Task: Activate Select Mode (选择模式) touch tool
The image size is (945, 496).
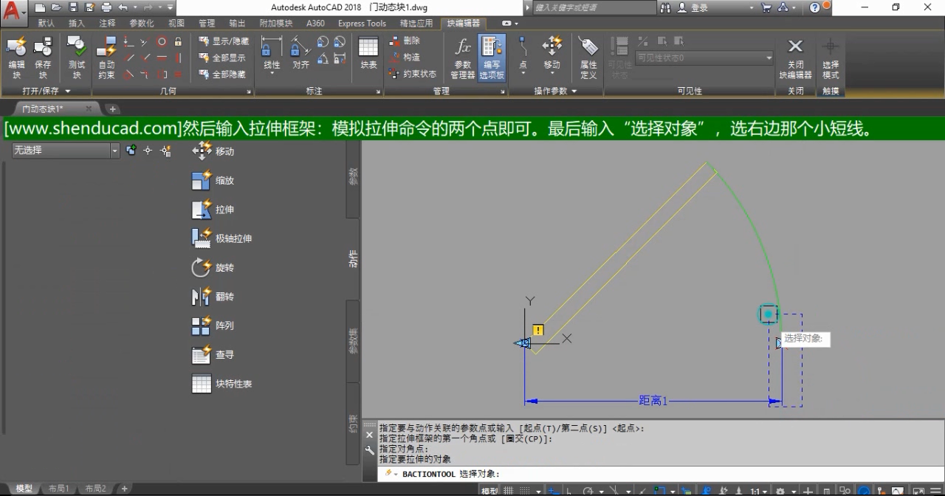Action: pyautogui.click(x=831, y=58)
